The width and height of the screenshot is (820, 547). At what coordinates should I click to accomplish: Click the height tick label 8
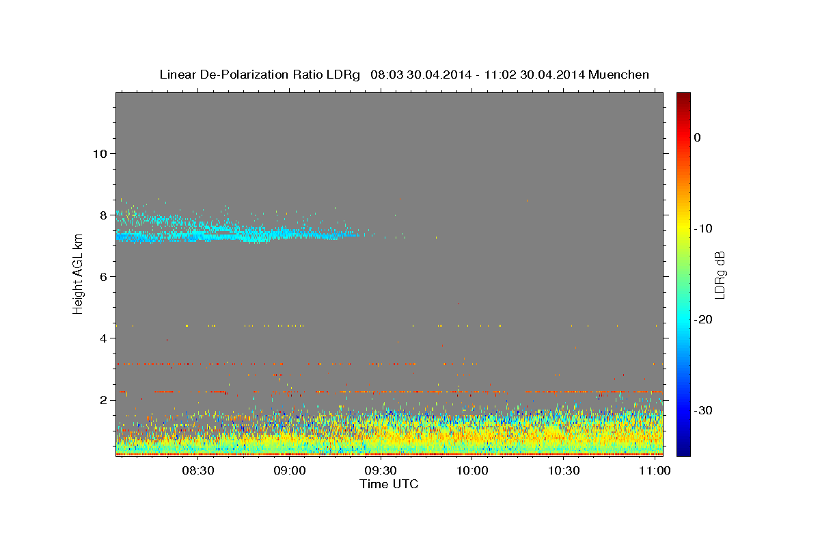pyautogui.click(x=103, y=215)
